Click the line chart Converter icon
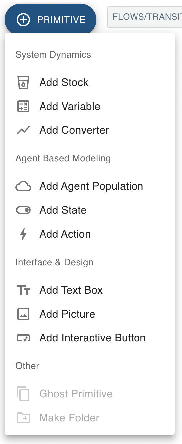 point(23,130)
